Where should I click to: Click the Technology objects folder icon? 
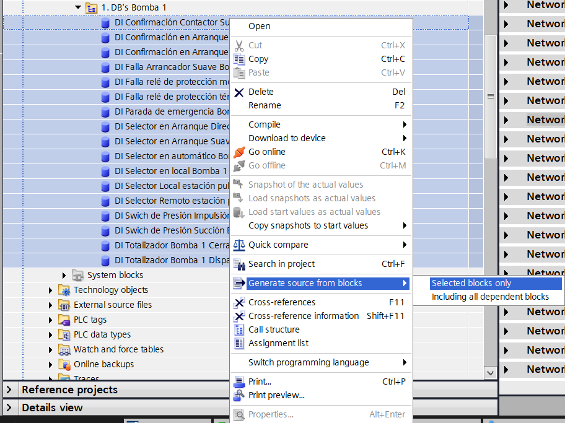[x=64, y=290]
